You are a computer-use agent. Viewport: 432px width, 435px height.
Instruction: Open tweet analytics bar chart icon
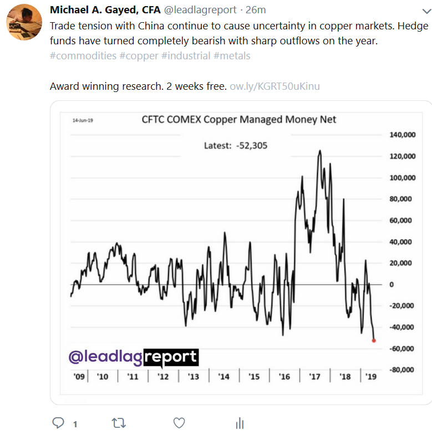(240, 423)
